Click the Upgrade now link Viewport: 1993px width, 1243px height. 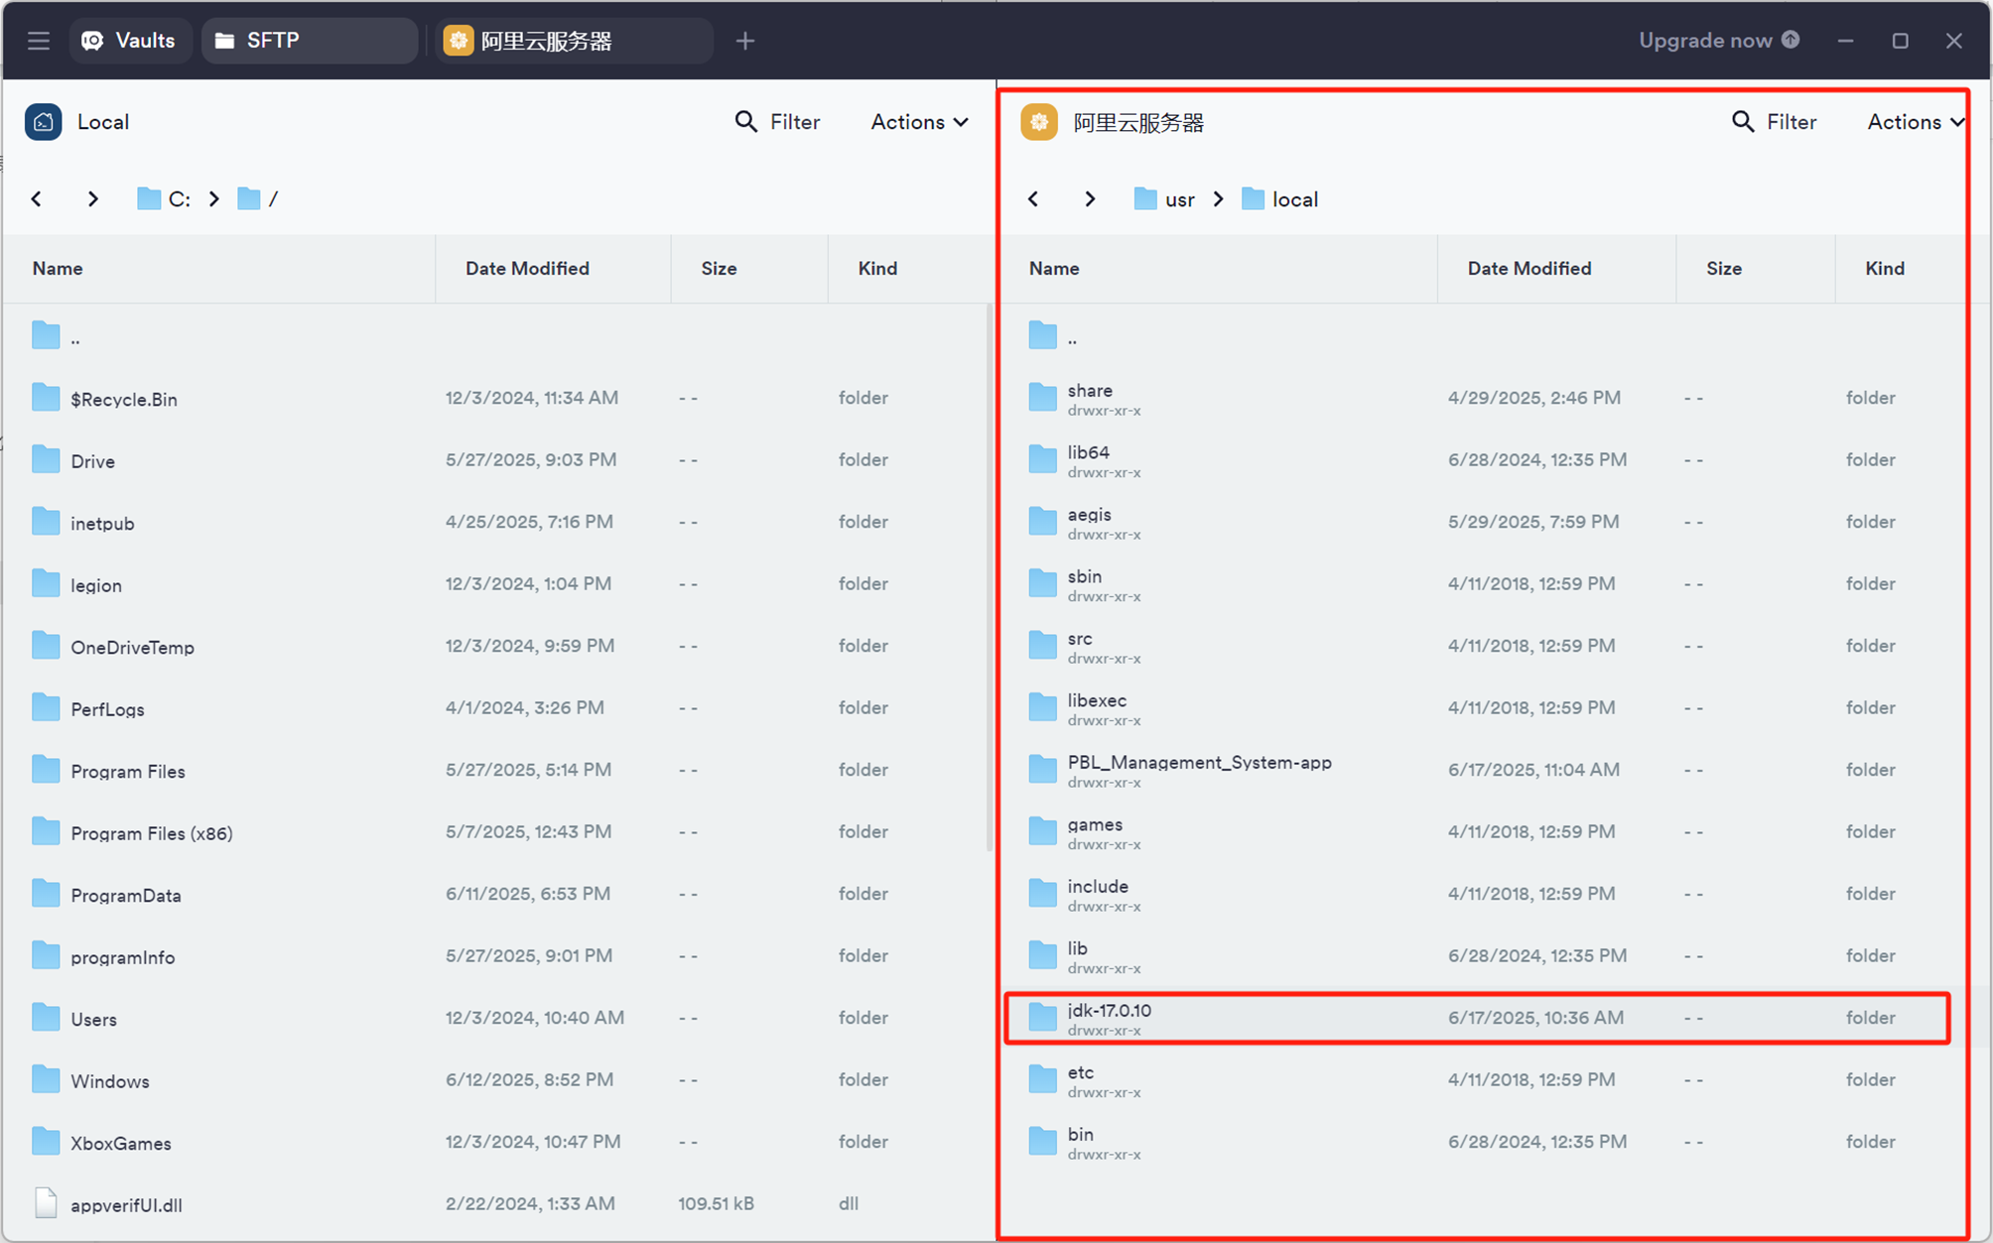[1704, 41]
